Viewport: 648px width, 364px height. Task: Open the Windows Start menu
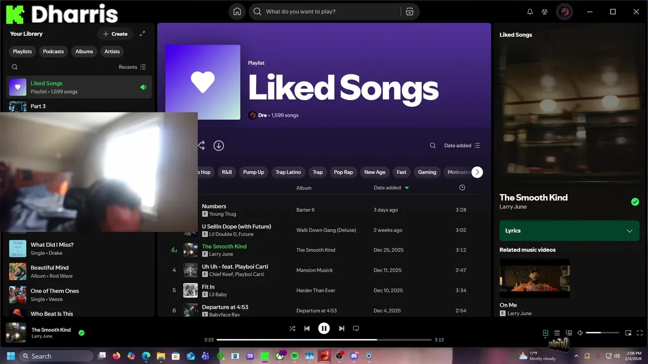coord(11,356)
